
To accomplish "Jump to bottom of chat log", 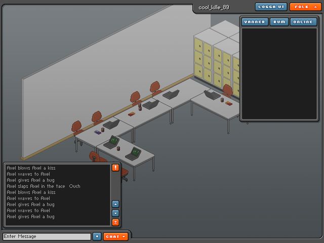I will click(x=115, y=222).
